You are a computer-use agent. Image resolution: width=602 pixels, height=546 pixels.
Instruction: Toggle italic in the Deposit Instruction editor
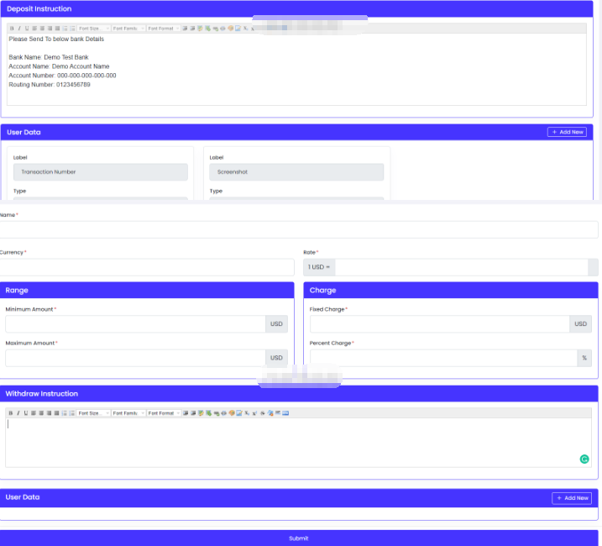(18, 29)
